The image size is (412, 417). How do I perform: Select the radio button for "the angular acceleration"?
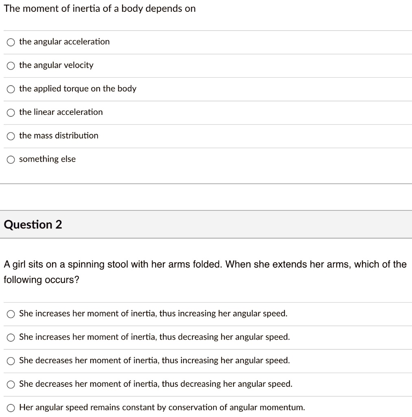click(11, 42)
